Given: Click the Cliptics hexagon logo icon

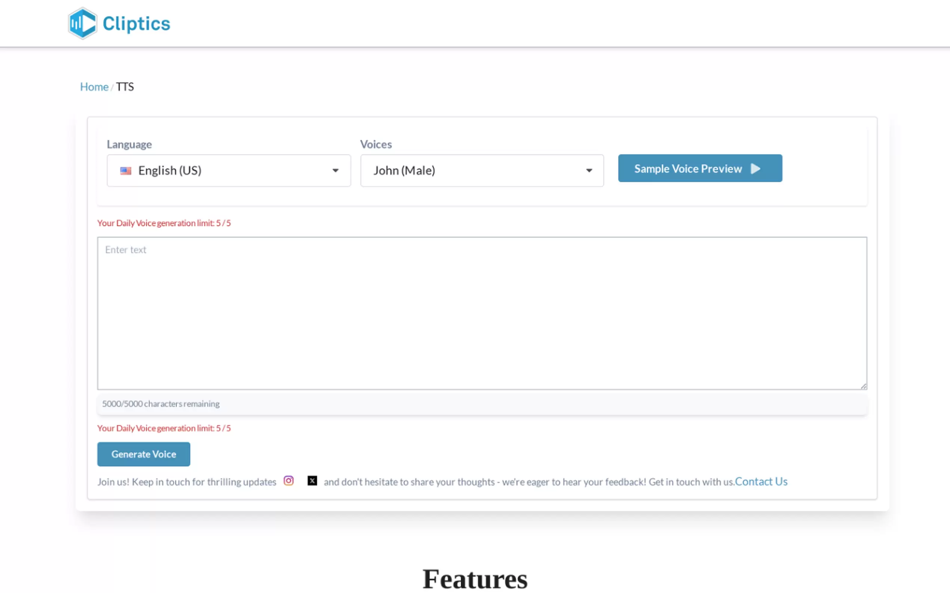Looking at the screenshot, I should pyautogui.click(x=82, y=24).
